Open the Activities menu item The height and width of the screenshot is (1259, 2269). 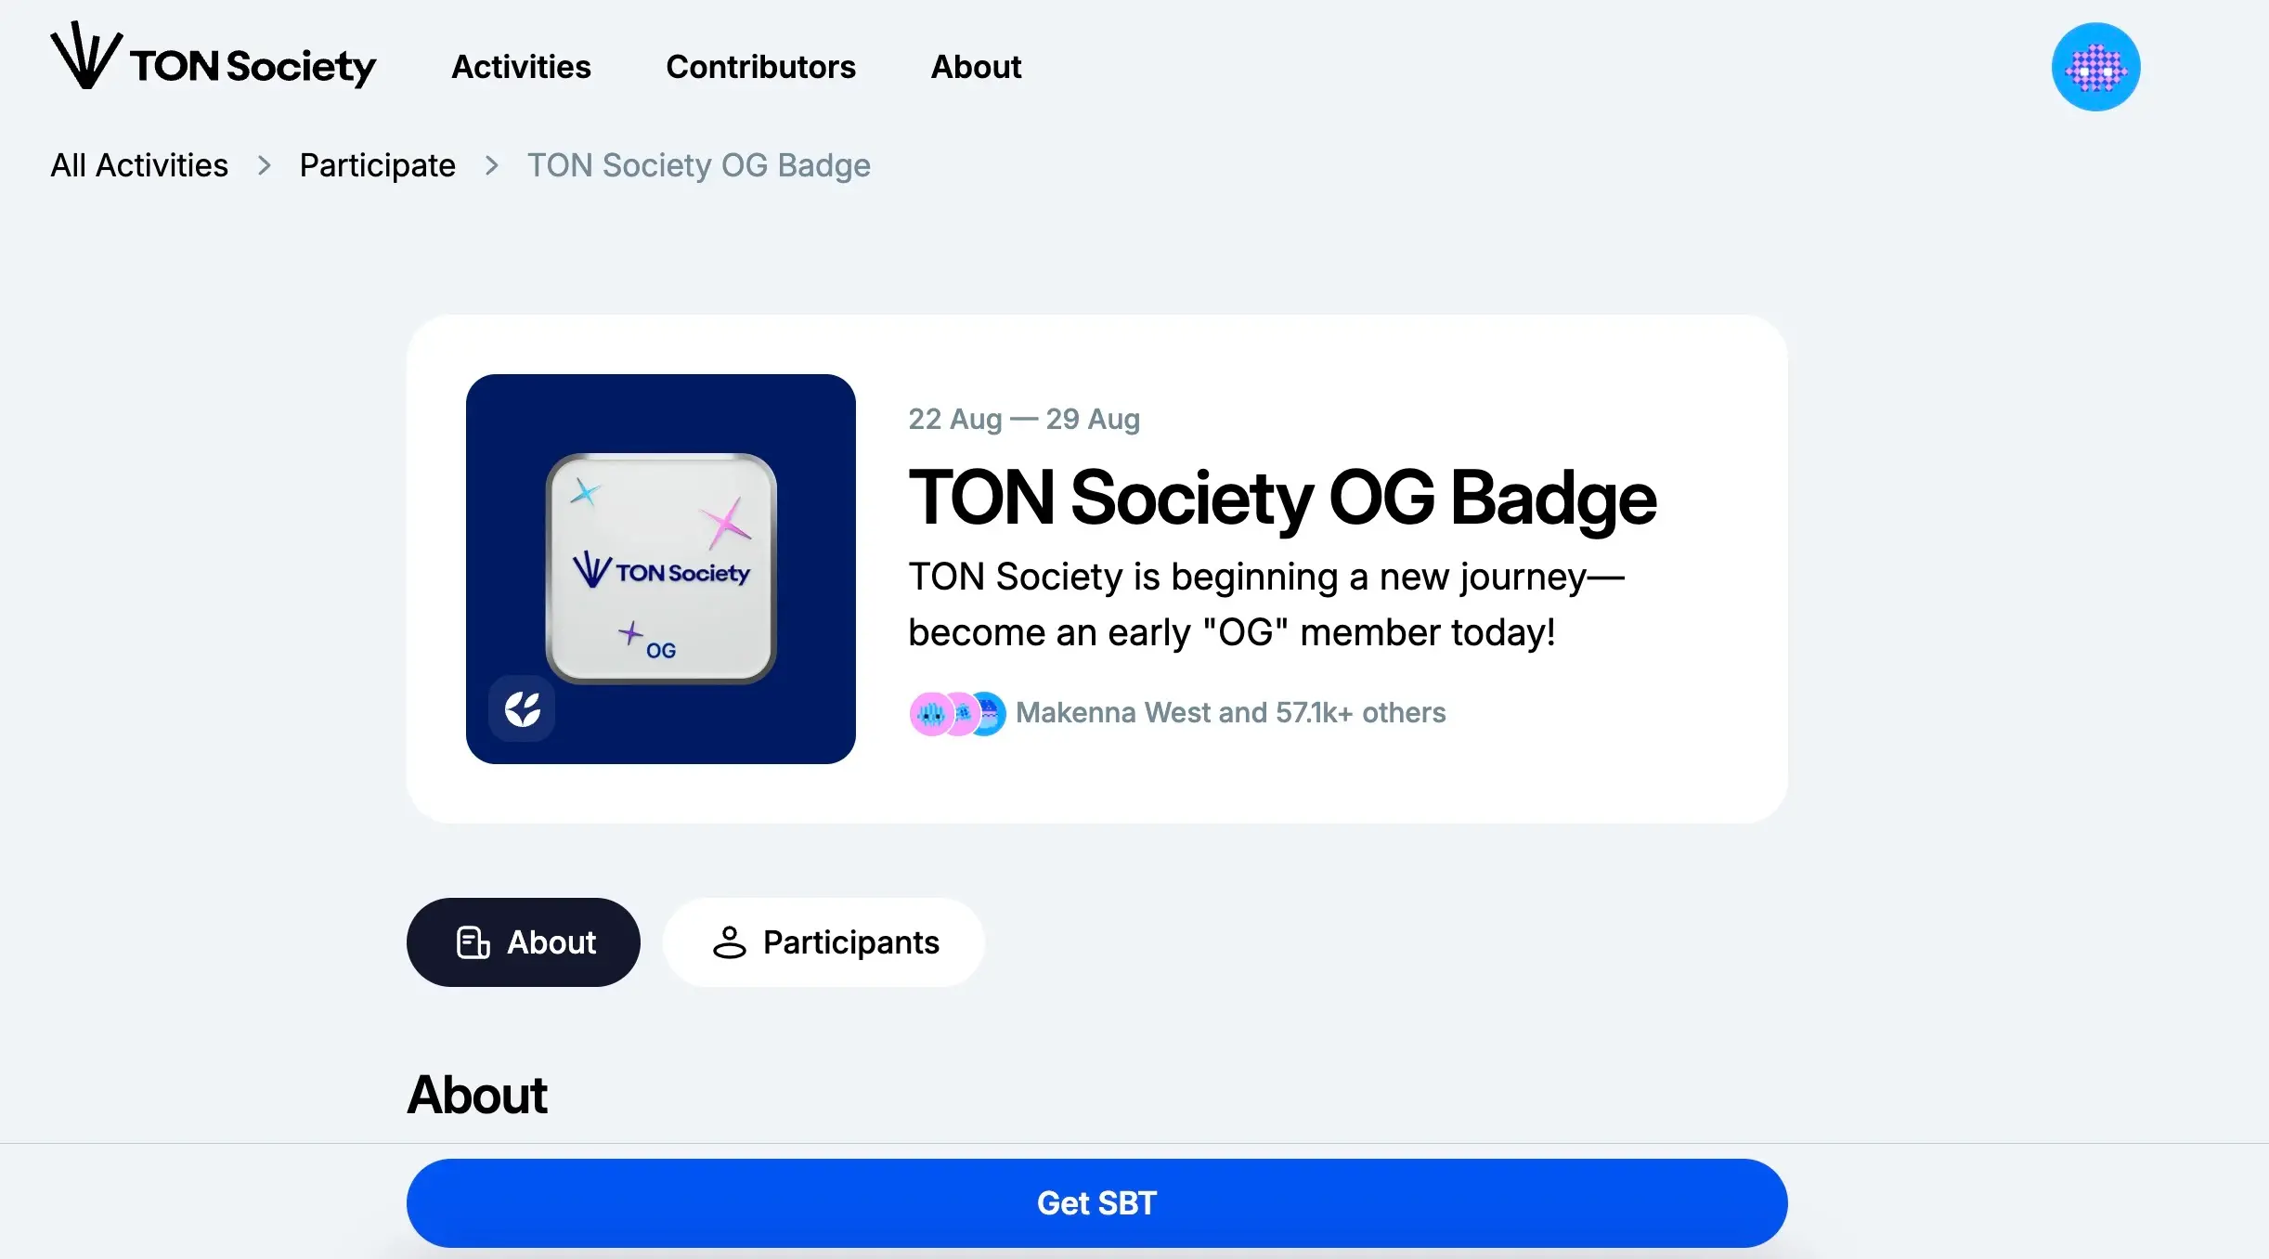pyautogui.click(x=519, y=68)
